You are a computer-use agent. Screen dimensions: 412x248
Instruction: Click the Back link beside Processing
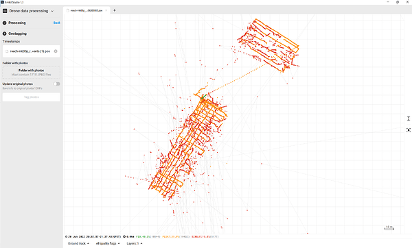point(57,23)
